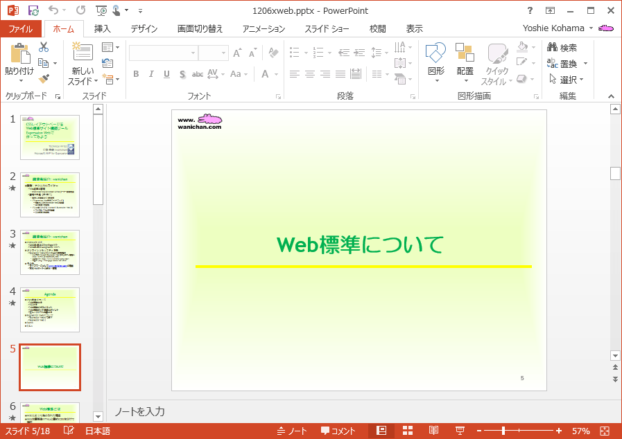
Task: Open the Section dropdown
Action: (x=111, y=79)
